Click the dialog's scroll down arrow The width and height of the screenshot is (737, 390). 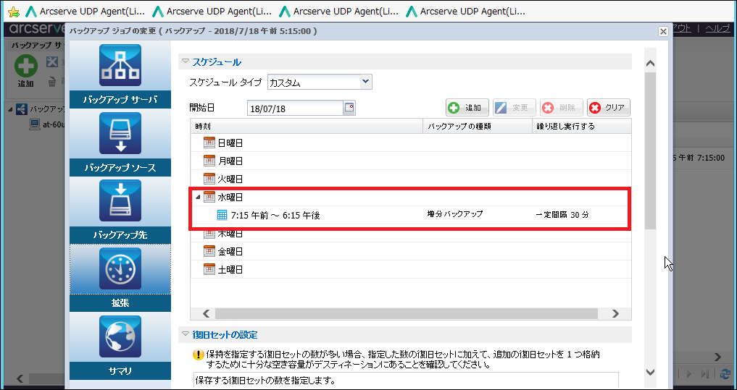[650, 372]
